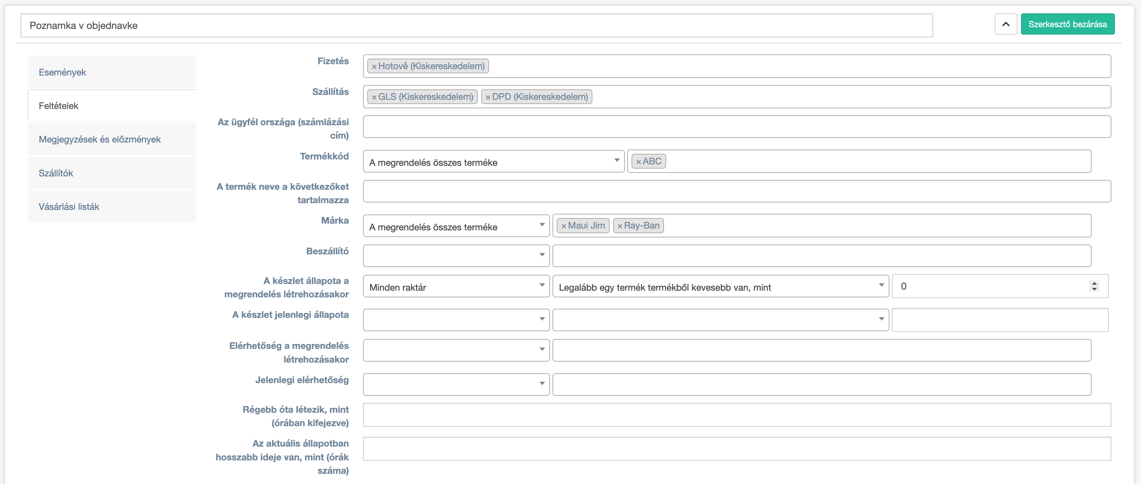1141x484 pixels.
Task: Open the Legalább egy termék condition dropdown
Action: [721, 286]
